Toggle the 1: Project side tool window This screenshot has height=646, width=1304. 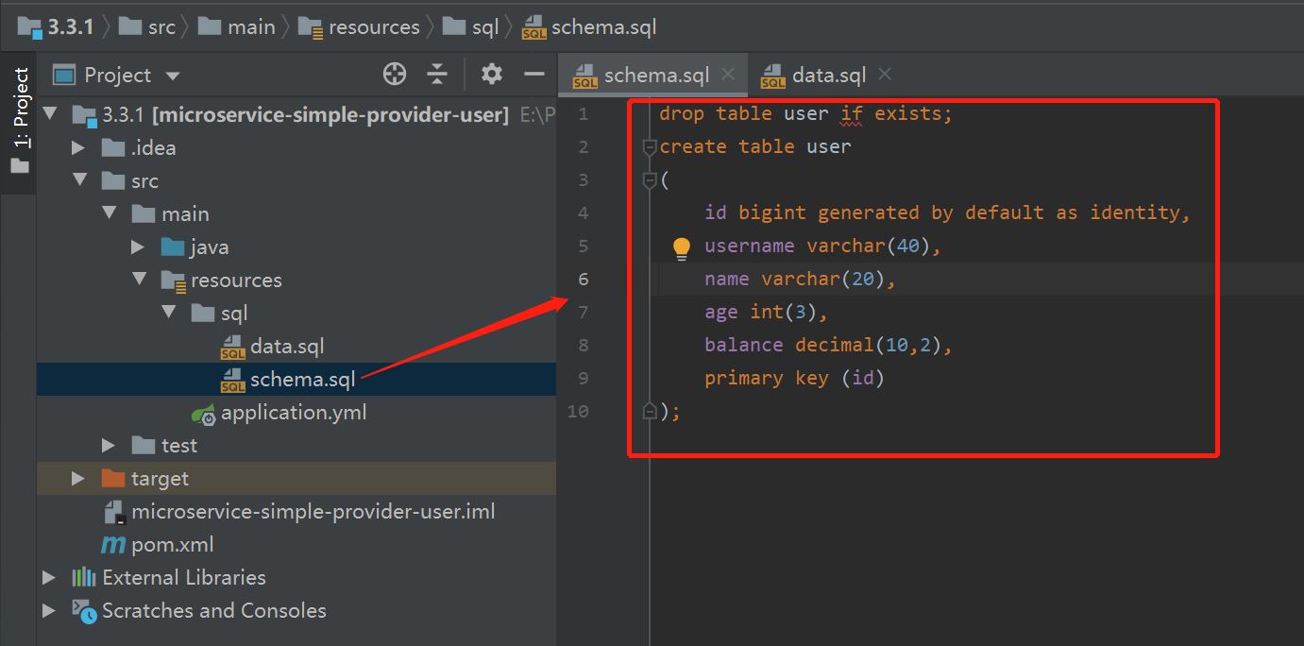point(19,121)
